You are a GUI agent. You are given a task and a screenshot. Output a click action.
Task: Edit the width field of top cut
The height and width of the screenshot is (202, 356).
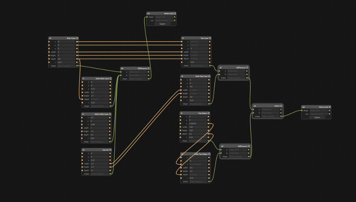point(100,164)
